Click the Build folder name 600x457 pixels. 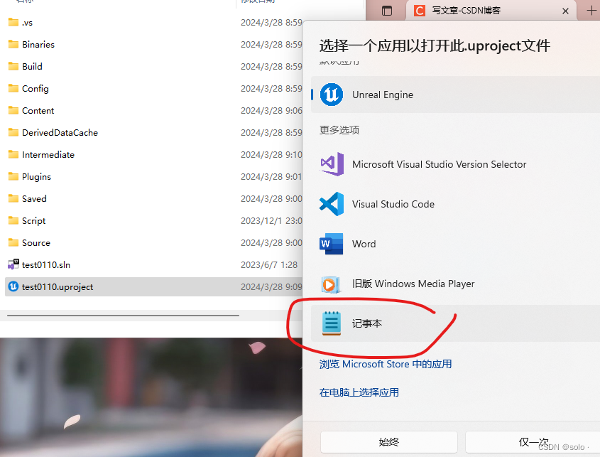[32, 67]
